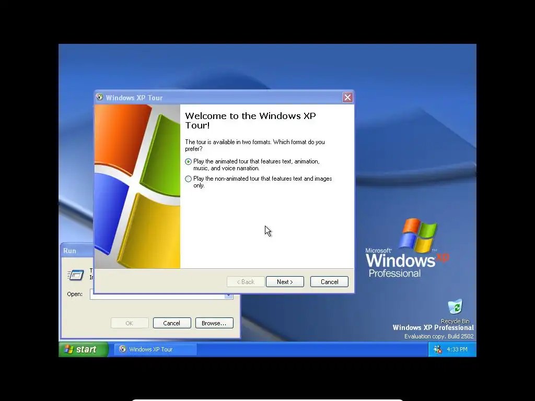Click the tour notification tray icon

click(x=437, y=349)
